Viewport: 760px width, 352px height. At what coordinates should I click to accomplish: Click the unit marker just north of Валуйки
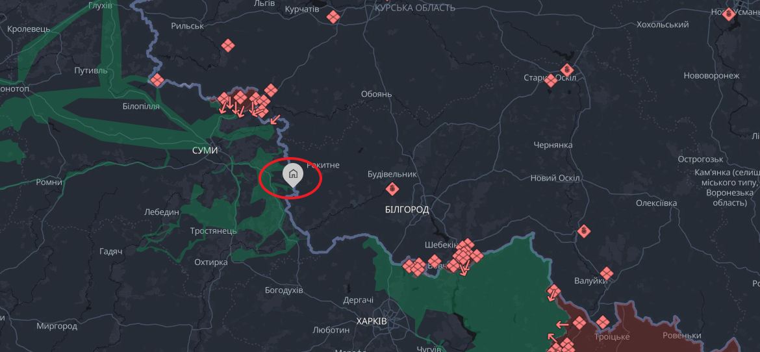coord(606,273)
